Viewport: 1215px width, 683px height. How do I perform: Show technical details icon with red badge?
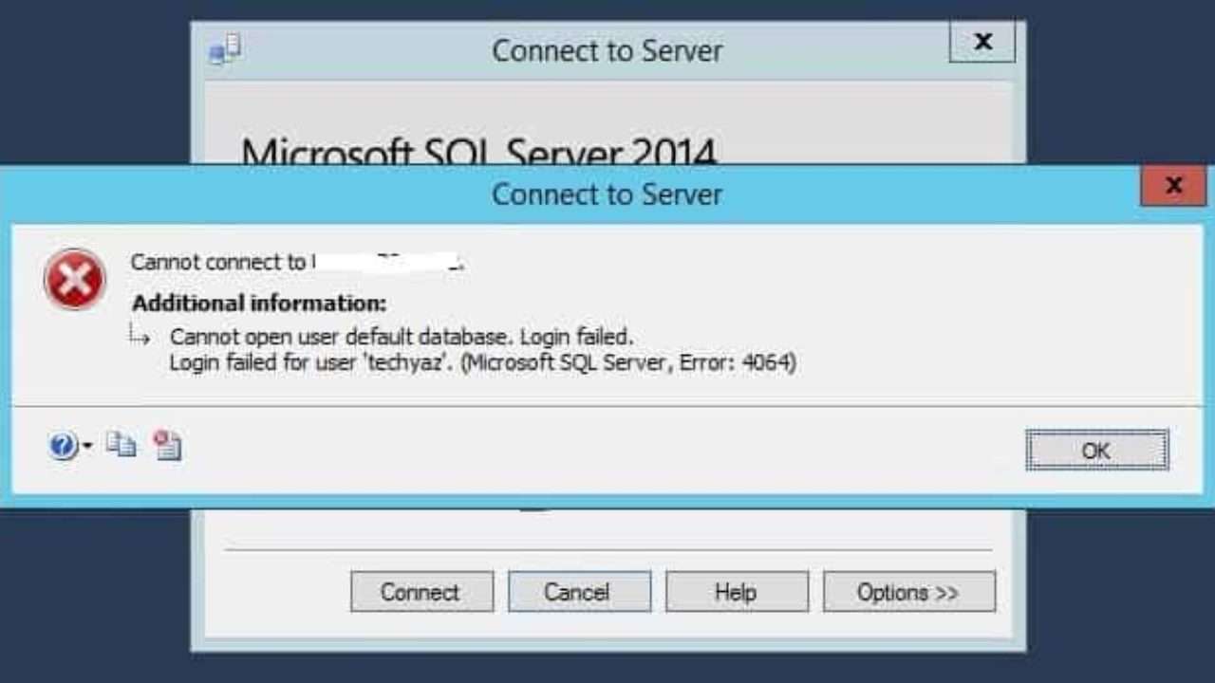pos(167,445)
